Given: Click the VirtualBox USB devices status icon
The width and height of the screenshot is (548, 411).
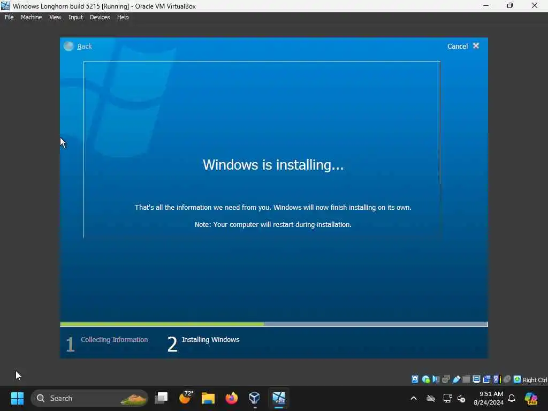Looking at the screenshot, I should tap(456, 379).
